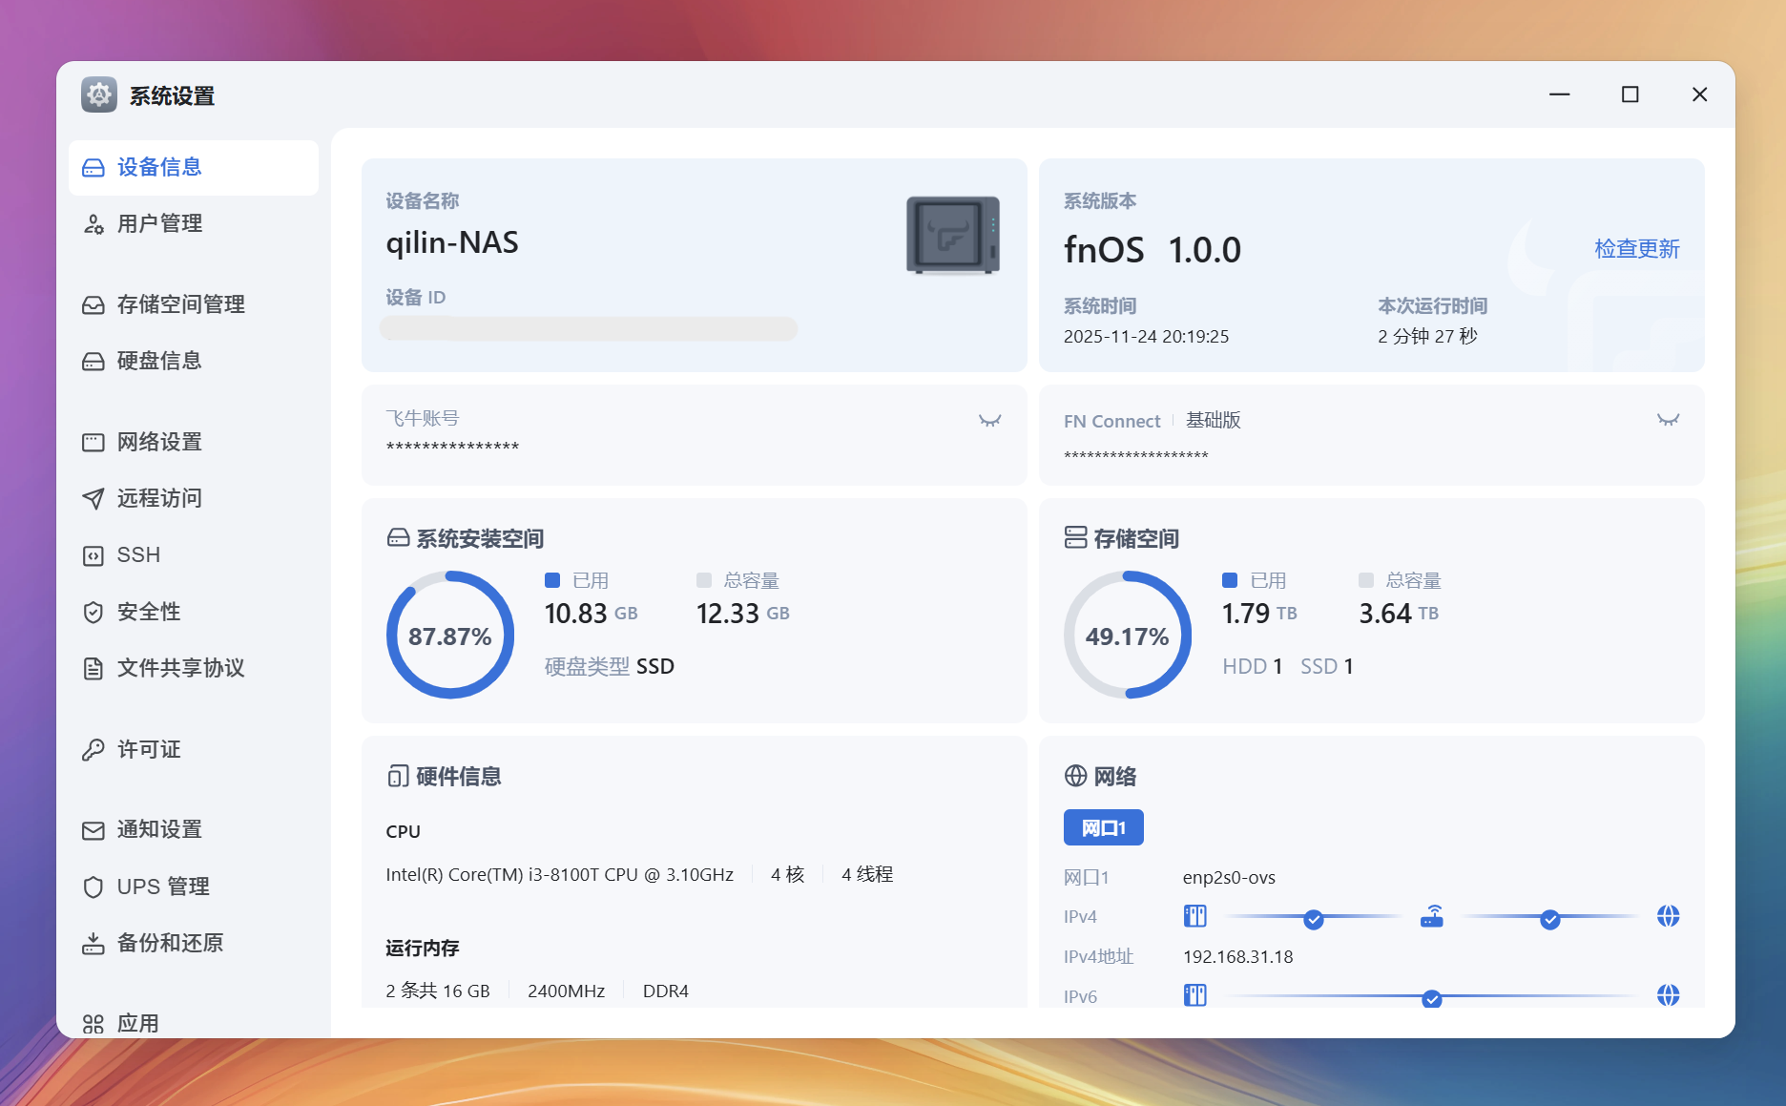1786x1106 pixels.
Task: Click the device name qilin-NAS
Action: click(x=452, y=243)
